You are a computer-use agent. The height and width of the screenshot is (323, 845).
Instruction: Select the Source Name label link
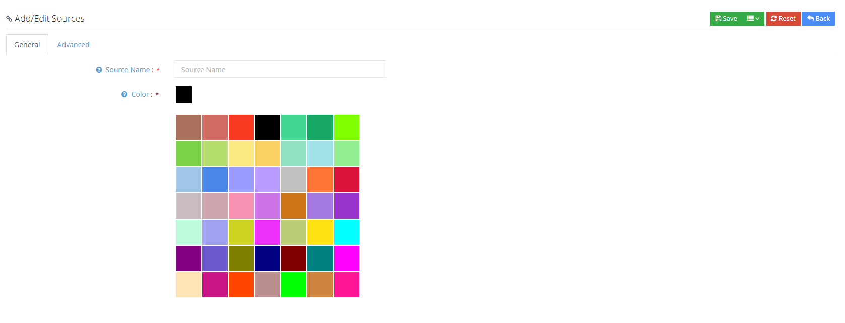(x=127, y=70)
